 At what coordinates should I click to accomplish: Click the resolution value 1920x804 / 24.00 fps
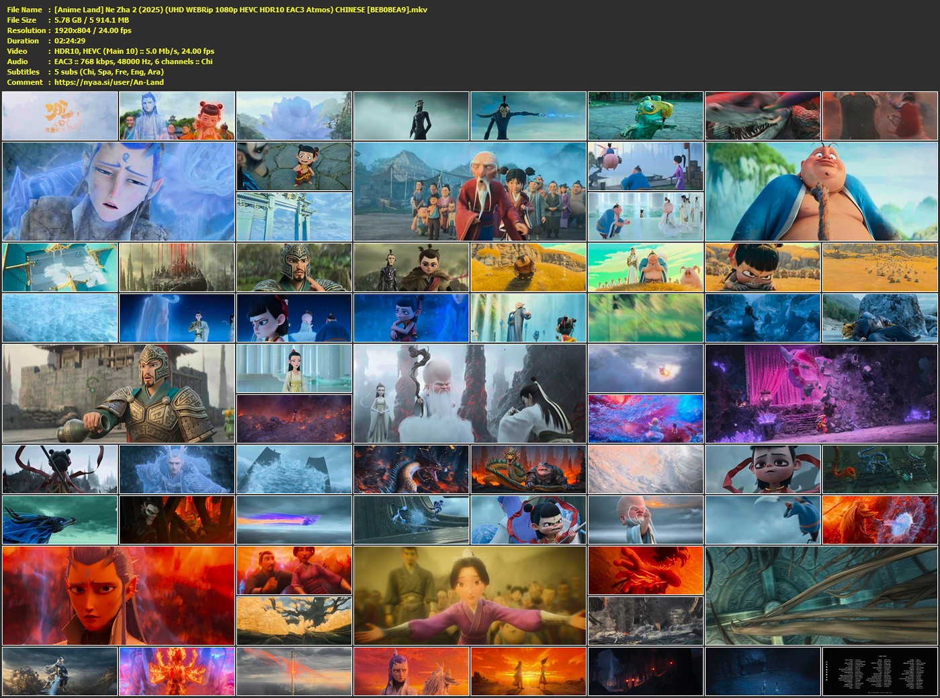(x=93, y=30)
